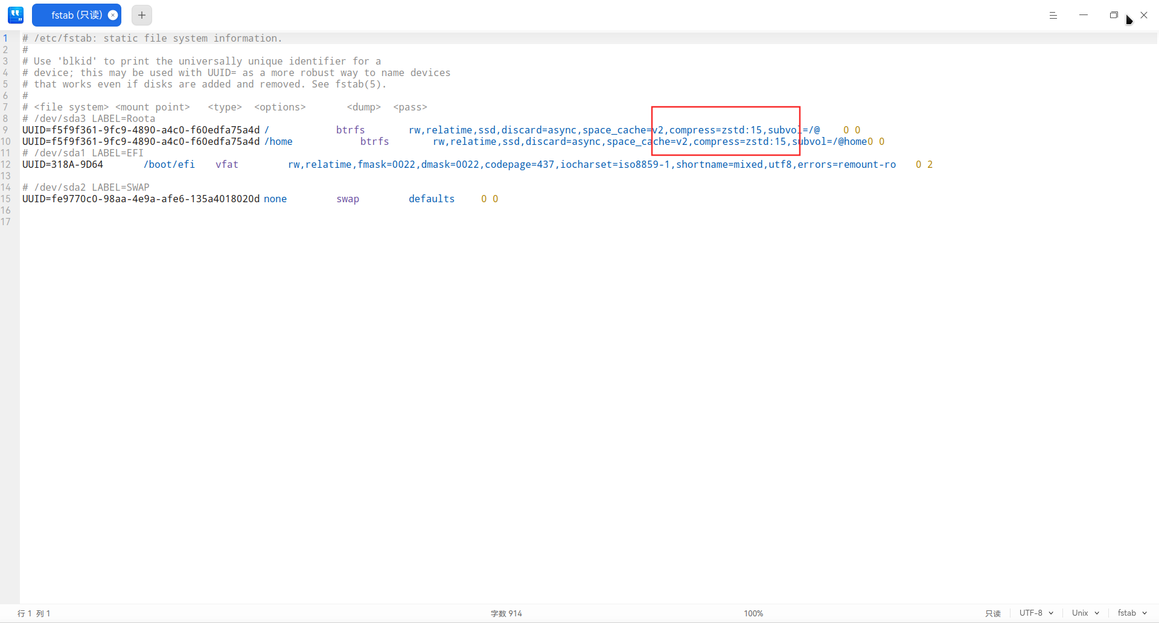Restore the editor window size
This screenshot has height=623, width=1159.
pos(1114,15)
